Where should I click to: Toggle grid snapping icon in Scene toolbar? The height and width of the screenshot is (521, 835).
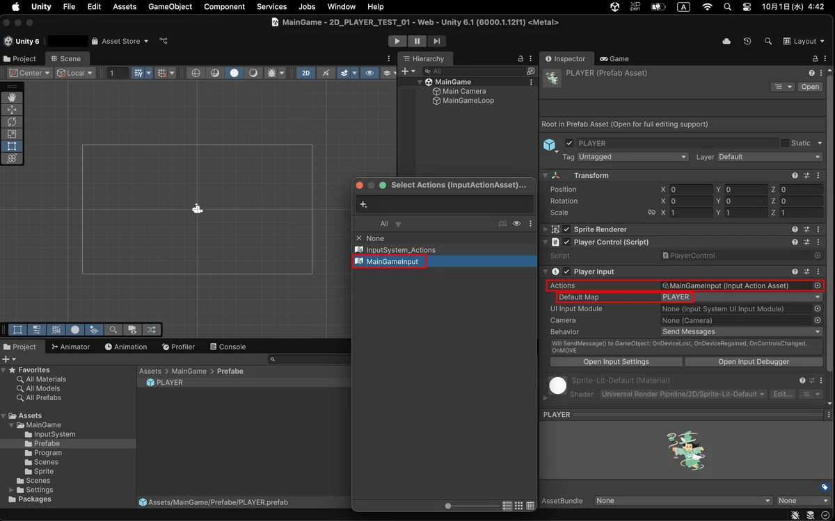[x=138, y=73]
